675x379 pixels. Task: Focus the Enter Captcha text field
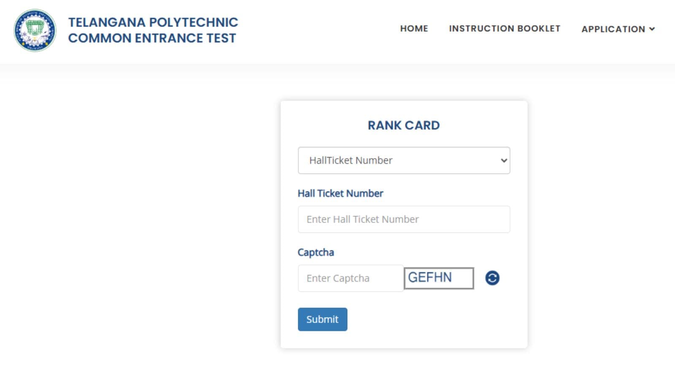[350, 278]
